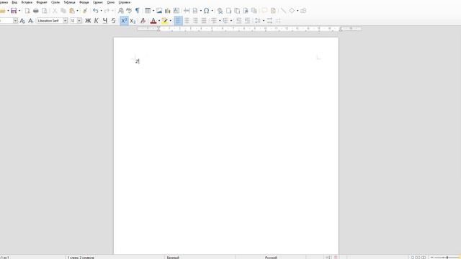Image resolution: width=461 pixels, height=259 pixels.
Task: Click the Insert Chart icon
Action: [168, 11]
